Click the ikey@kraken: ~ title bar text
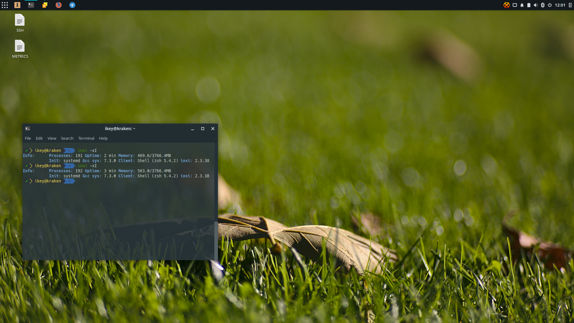The height and width of the screenshot is (323, 574). [x=120, y=129]
